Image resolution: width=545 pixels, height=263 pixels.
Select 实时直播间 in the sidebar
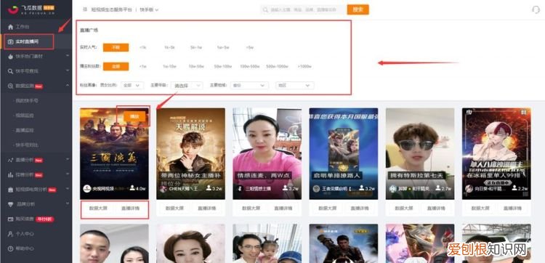[27, 41]
